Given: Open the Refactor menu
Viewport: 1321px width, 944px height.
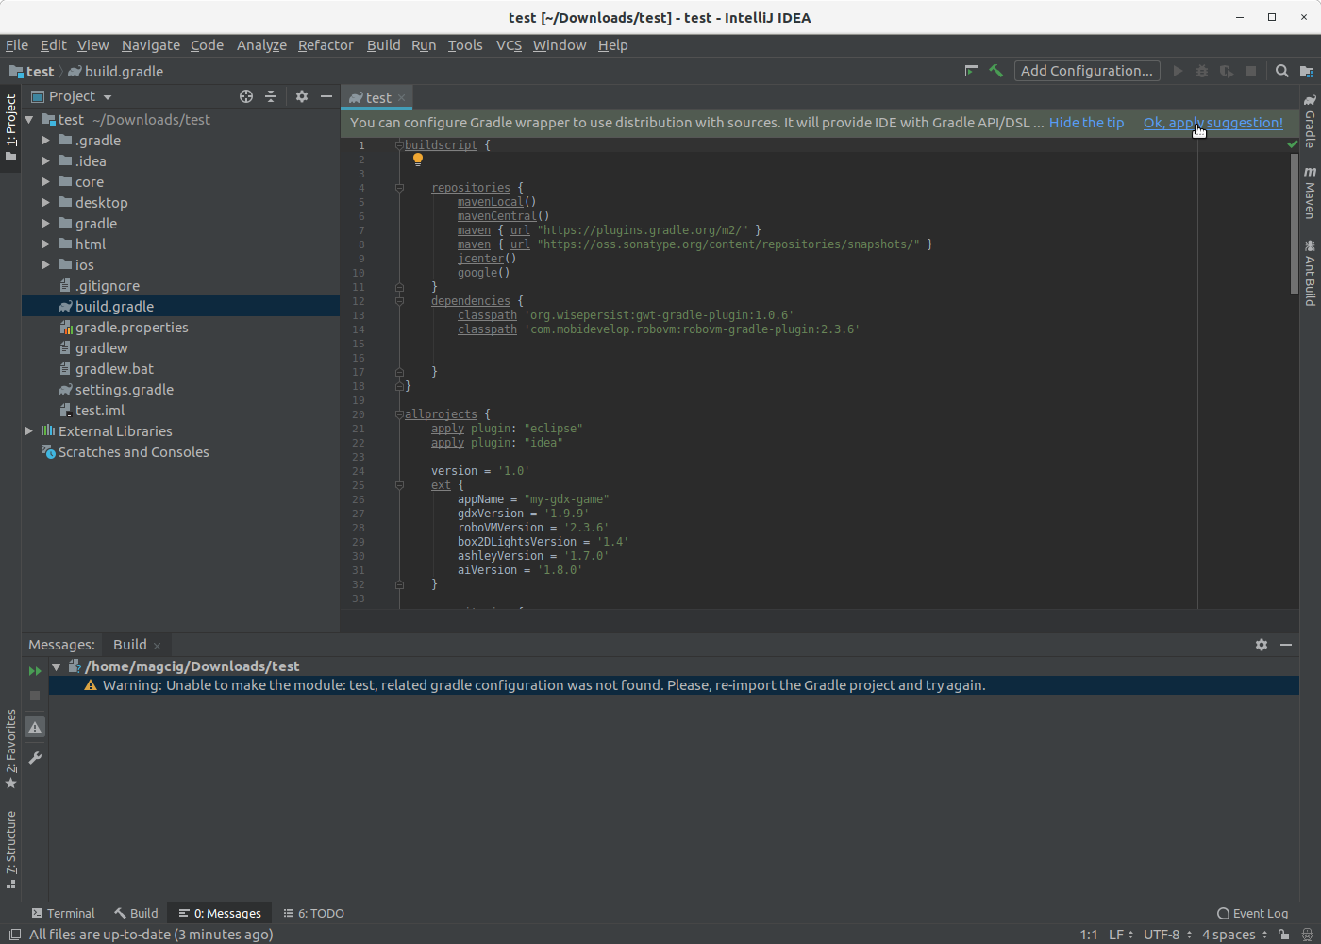Looking at the screenshot, I should tap(326, 45).
